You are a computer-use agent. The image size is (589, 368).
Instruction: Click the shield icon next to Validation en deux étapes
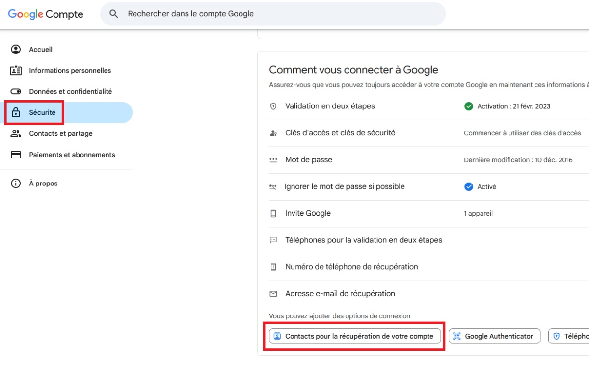click(273, 106)
